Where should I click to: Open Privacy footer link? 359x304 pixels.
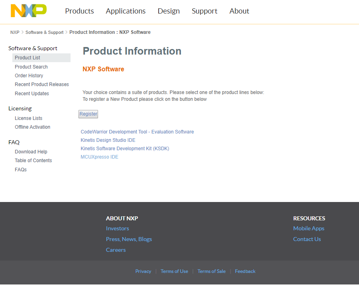click(143, 271)
